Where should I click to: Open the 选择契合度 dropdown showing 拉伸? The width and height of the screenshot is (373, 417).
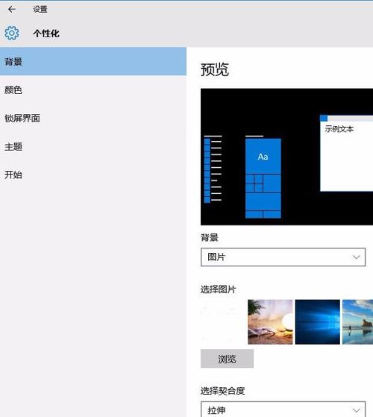point(283,410)
